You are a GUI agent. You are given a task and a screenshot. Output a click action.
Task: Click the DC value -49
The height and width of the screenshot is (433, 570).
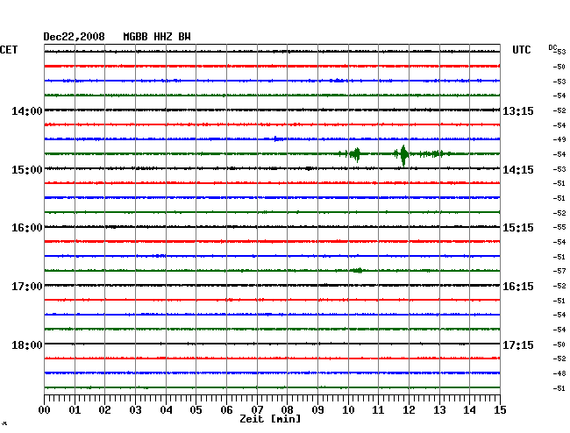point(559,139)
